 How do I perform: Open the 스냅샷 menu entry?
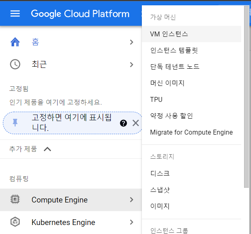tap(191, 190)
